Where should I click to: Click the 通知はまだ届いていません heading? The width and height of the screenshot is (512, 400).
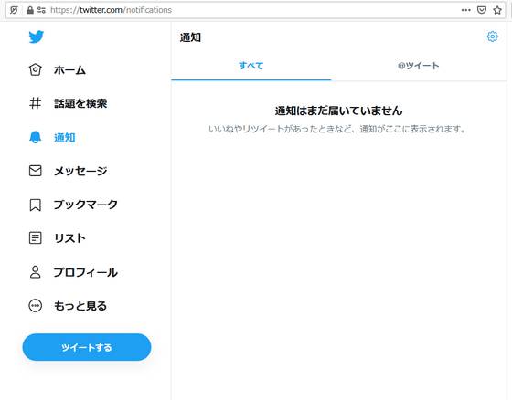click(338, 111)
